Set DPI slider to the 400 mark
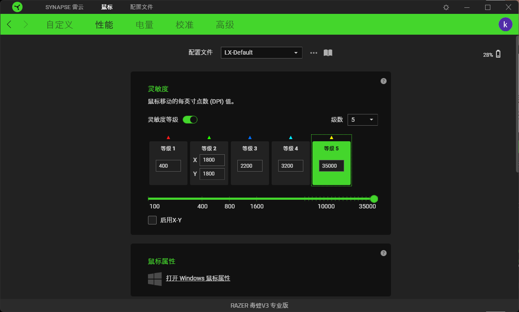Viewport: 519px width, 312px height. coord(202,198)
